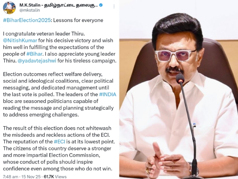Click the paragraph about ECI misdeeds

[59, 148]
